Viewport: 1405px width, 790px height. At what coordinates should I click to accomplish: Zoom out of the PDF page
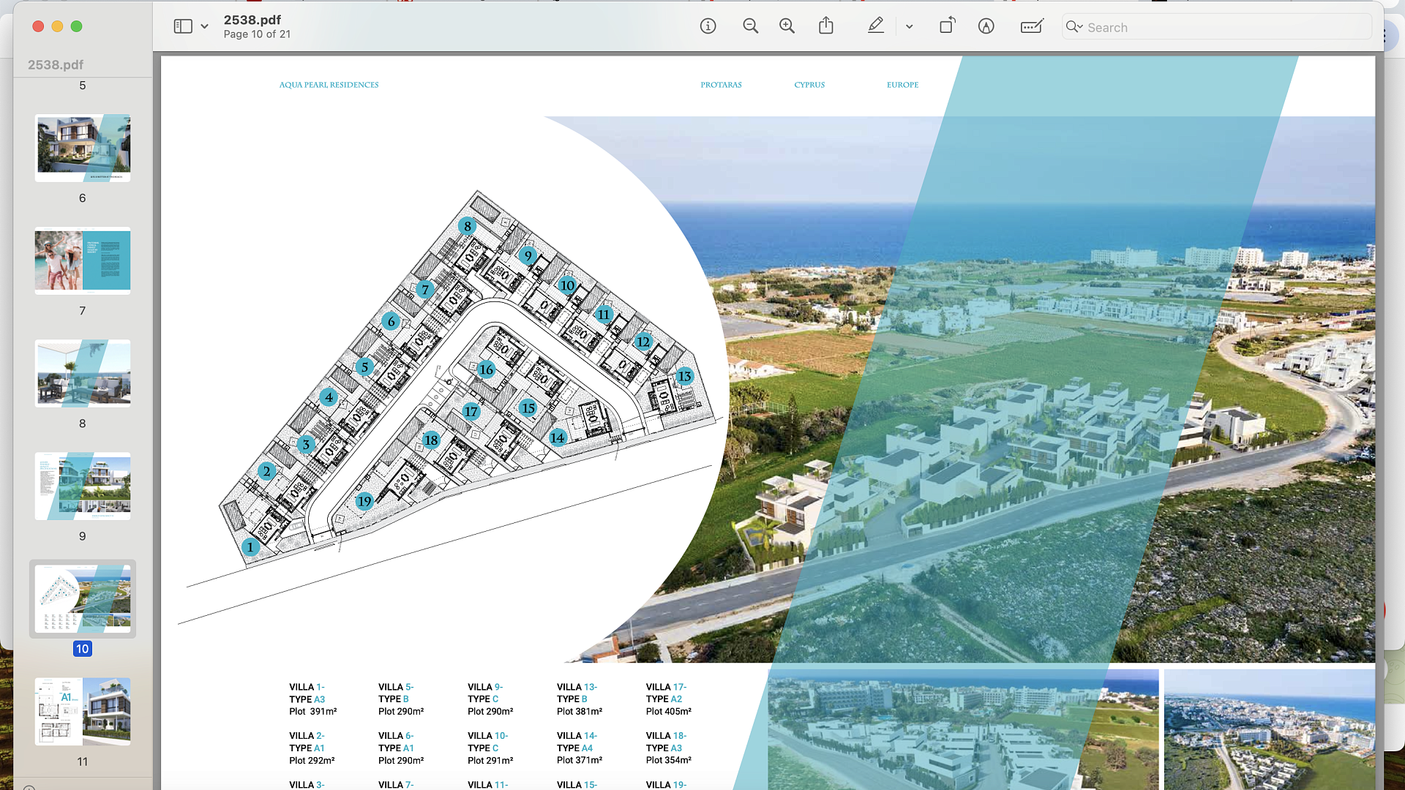point(750,26)
